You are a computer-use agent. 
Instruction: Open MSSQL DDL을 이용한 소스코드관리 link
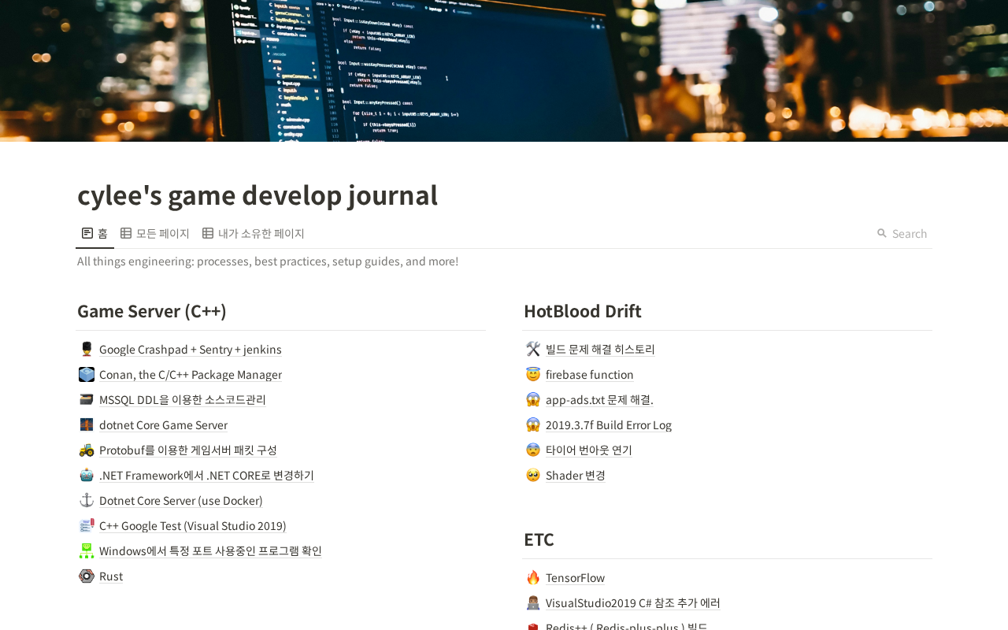click(x=182, y=400)
